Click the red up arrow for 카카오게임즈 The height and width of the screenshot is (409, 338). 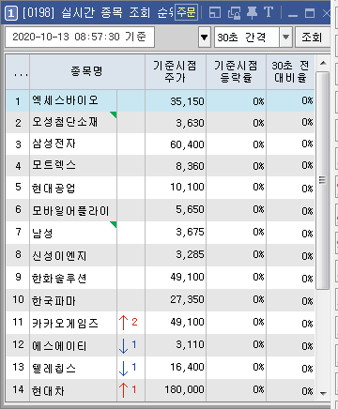click(124, 323)
